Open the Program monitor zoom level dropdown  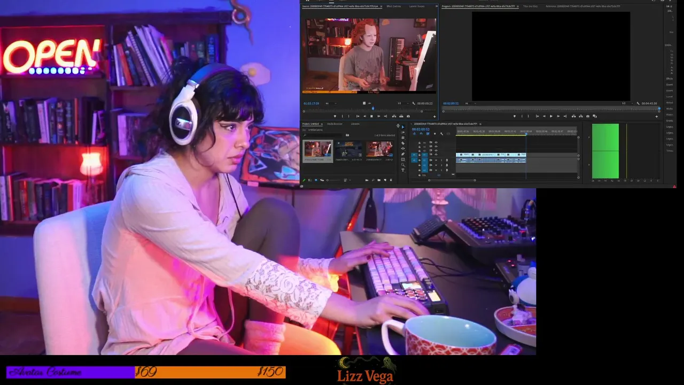[x=470, y=103]
